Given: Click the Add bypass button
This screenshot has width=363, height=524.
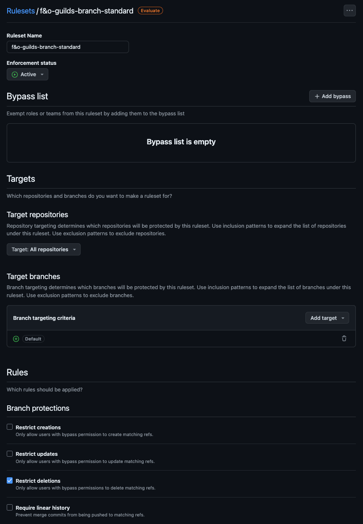Looking at the screenshot, I should pos(332,96).
